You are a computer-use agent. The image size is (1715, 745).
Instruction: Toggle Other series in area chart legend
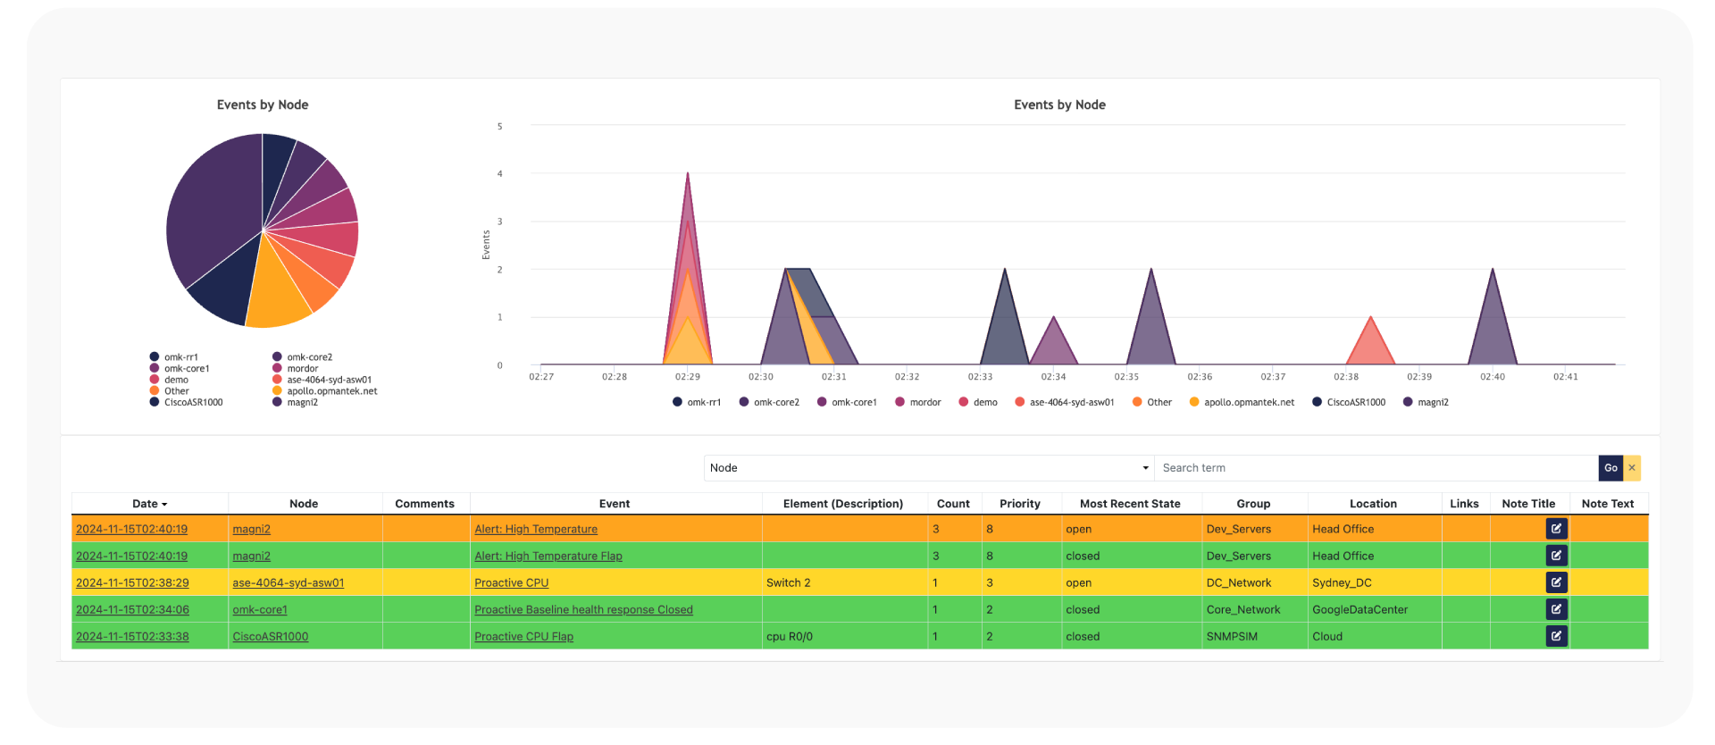point(1152,402)
